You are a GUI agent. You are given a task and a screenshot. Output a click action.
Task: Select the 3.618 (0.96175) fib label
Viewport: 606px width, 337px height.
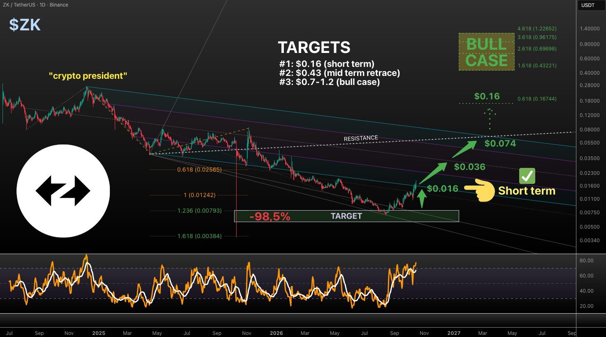pos(537,37)
